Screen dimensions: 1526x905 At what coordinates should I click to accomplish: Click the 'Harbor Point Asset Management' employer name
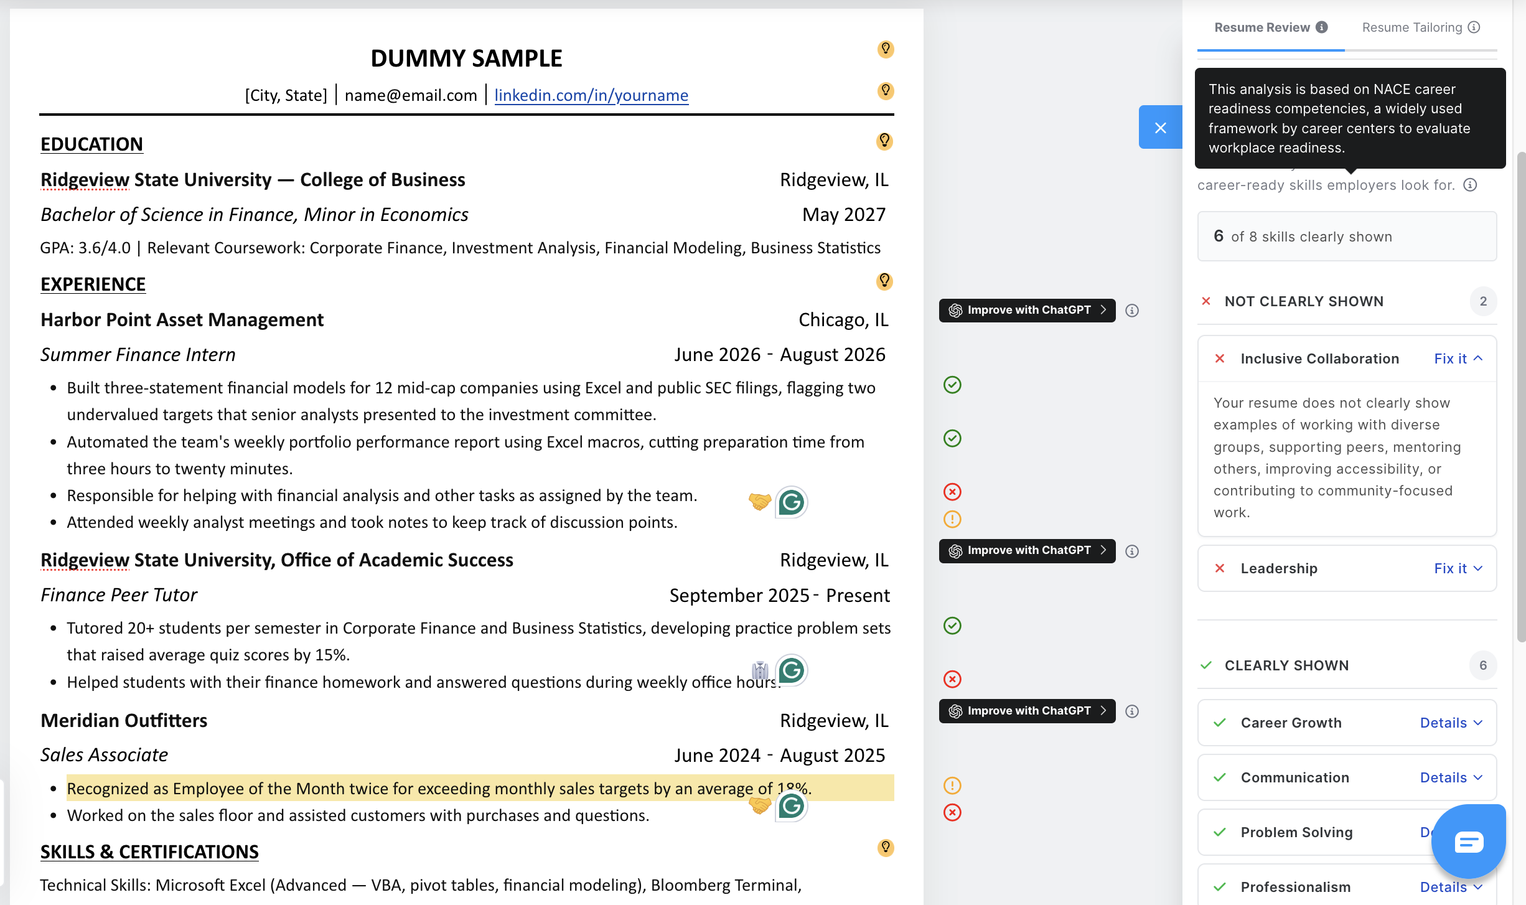(x=182, y=320)
